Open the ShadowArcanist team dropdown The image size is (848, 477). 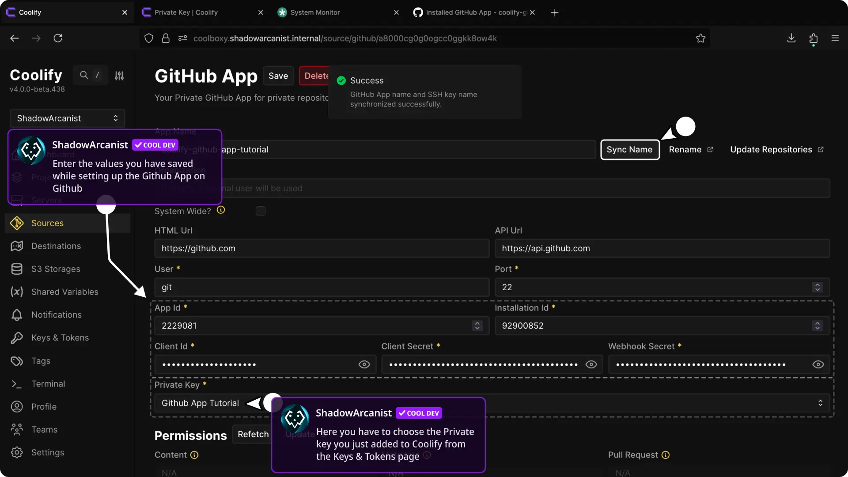pos(67,118)
